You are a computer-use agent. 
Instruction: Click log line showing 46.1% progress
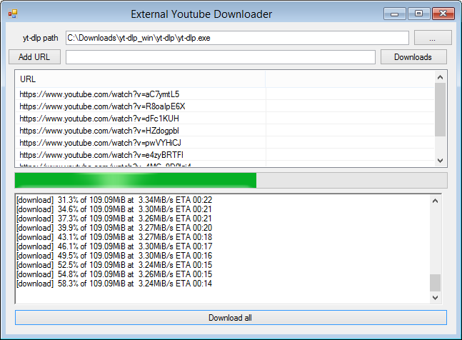point(114,246)
